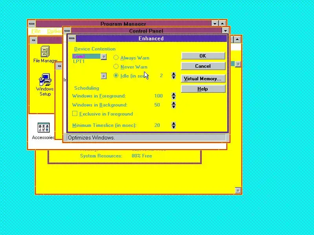Minimize the Program Manager window
This screenshot has height=235, width=314.
pos(215,23)
